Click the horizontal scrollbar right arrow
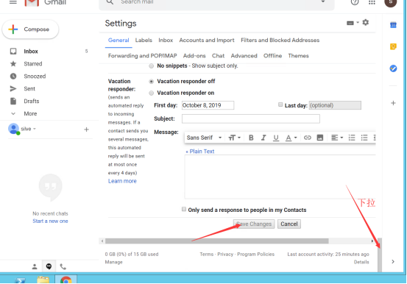 pos(372,241)
